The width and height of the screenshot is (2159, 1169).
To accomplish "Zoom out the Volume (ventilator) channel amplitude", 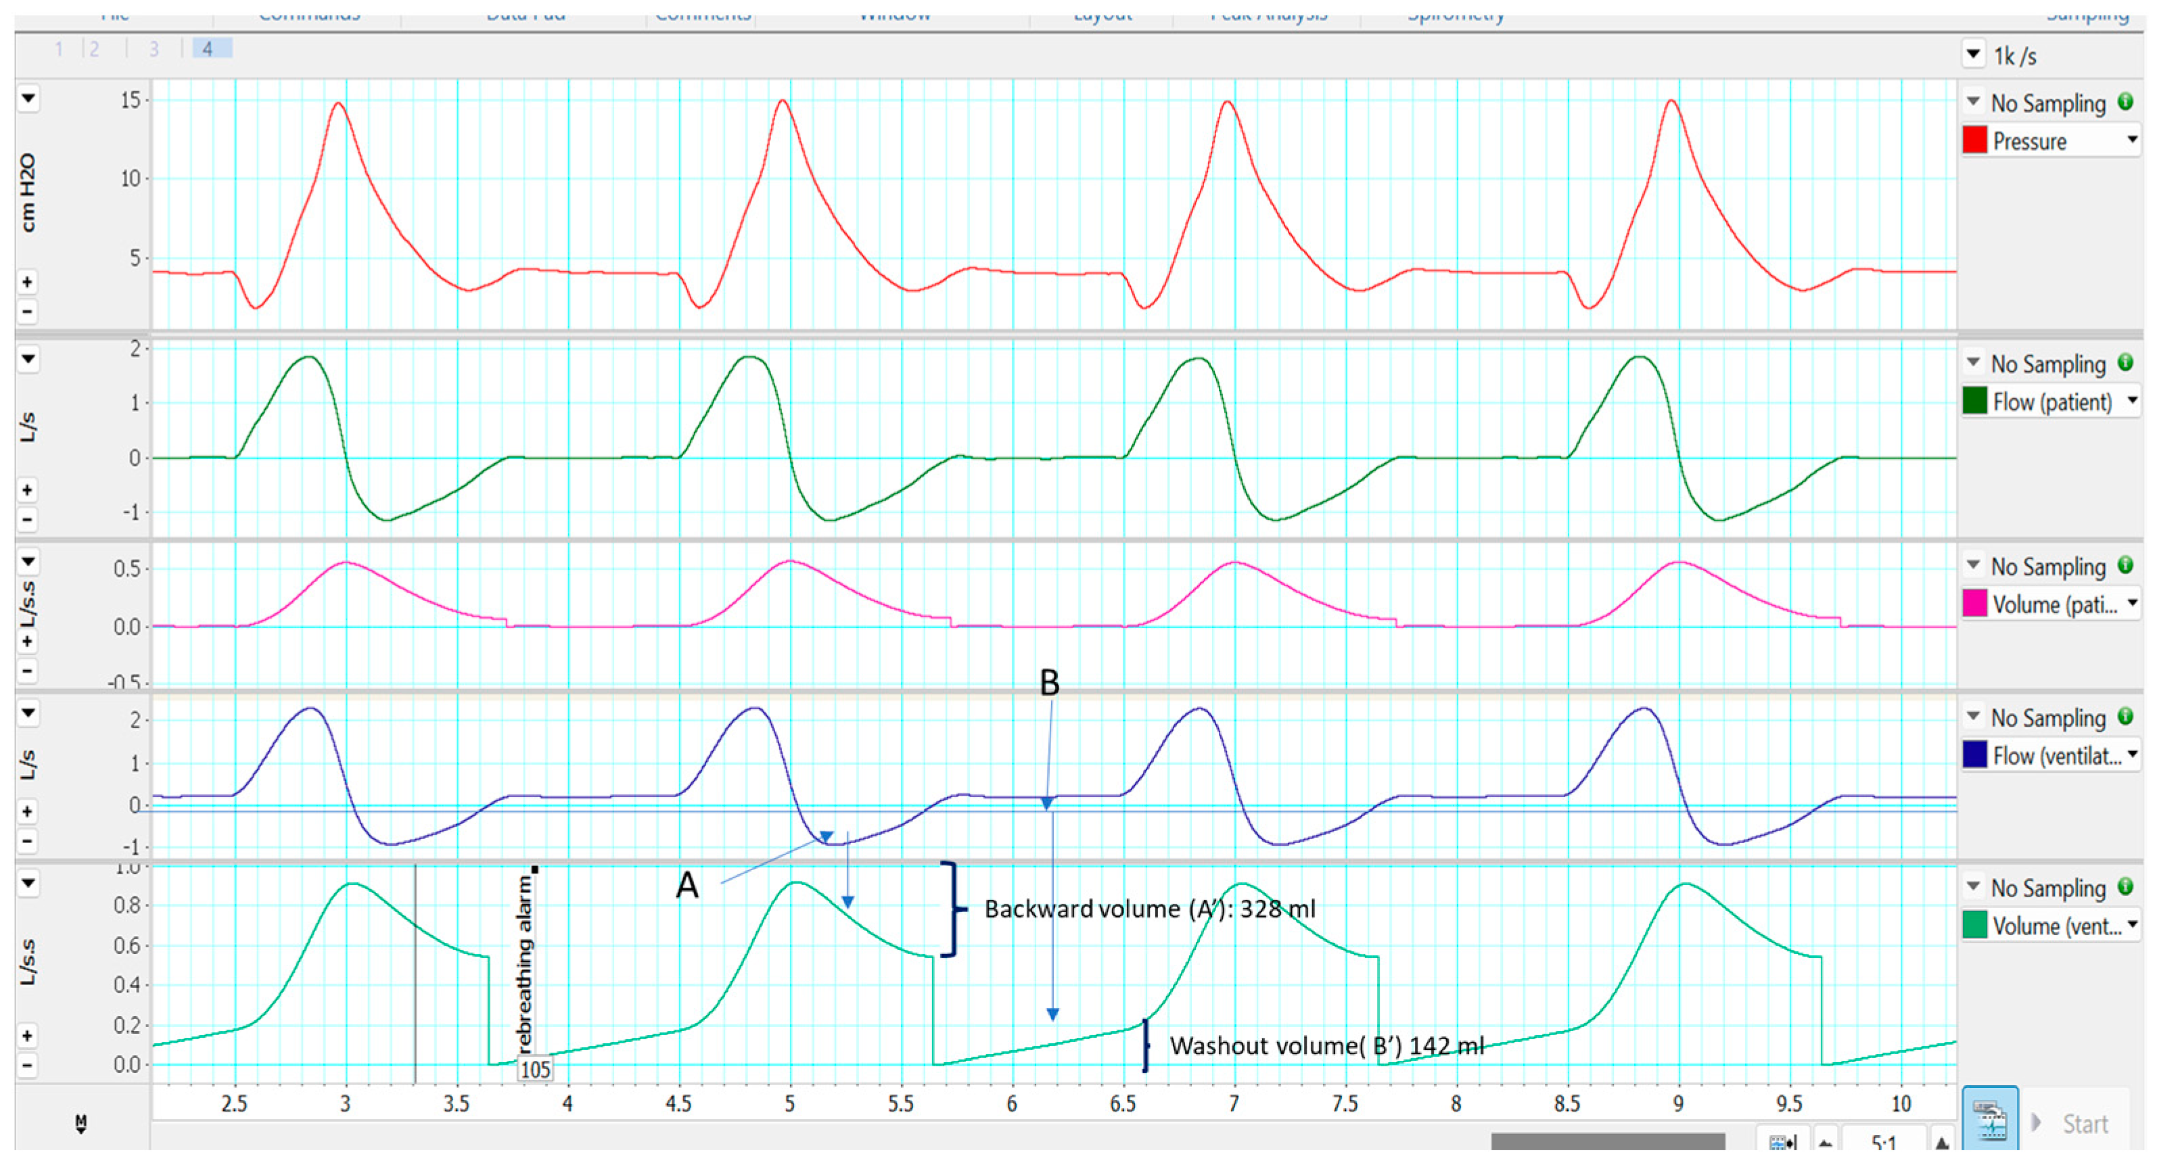I will (28, 1065).
